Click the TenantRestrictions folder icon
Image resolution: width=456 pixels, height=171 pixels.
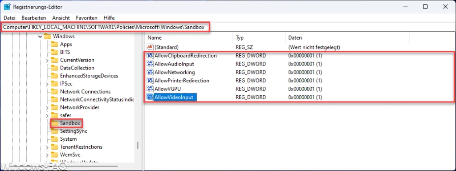click(x=54, y=147)
